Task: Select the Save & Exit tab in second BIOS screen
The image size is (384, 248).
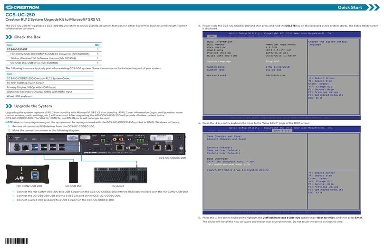Action: point(282,131)
